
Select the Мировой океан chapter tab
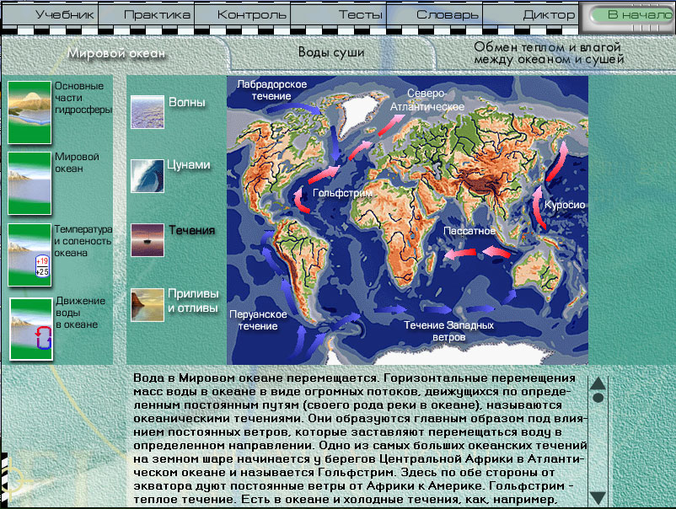116,53
